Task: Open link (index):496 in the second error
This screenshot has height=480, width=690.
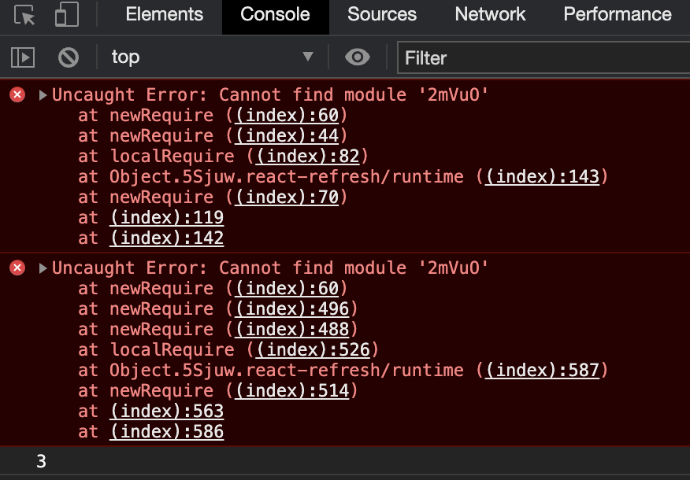Action: coord(291,309)
